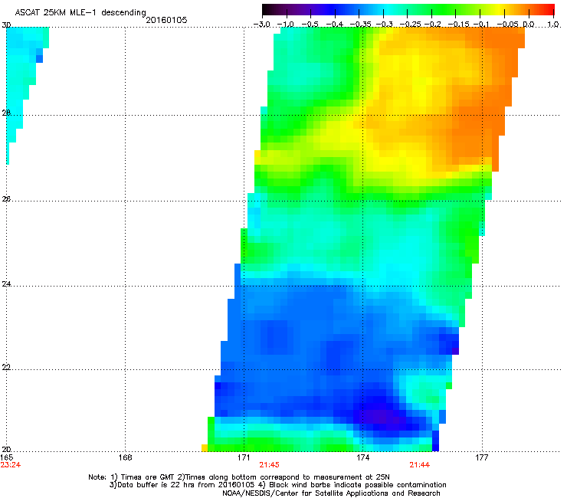
Task: Select the -0.15 colorbar label
Action: click(x=458, y=25)
